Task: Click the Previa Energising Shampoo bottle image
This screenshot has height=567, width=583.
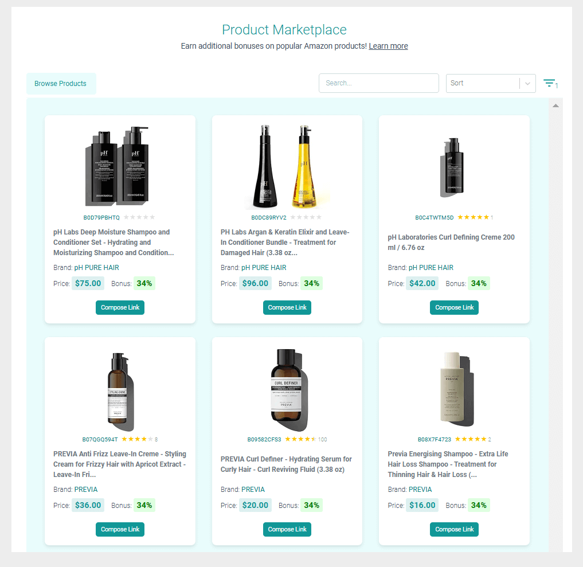Action: click(x=457, y=389)
